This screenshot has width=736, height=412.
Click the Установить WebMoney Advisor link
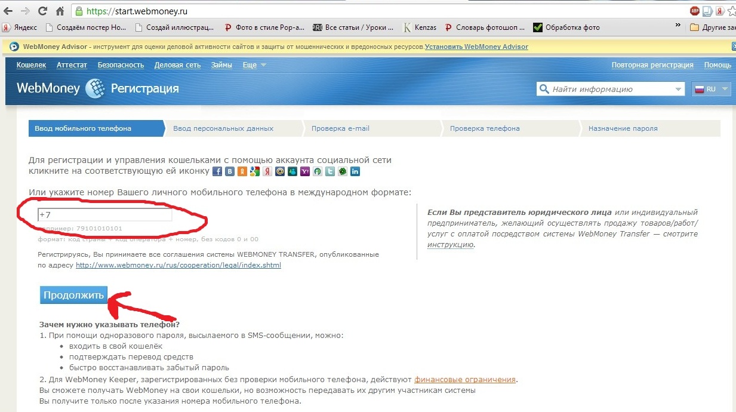coord(476,47)
